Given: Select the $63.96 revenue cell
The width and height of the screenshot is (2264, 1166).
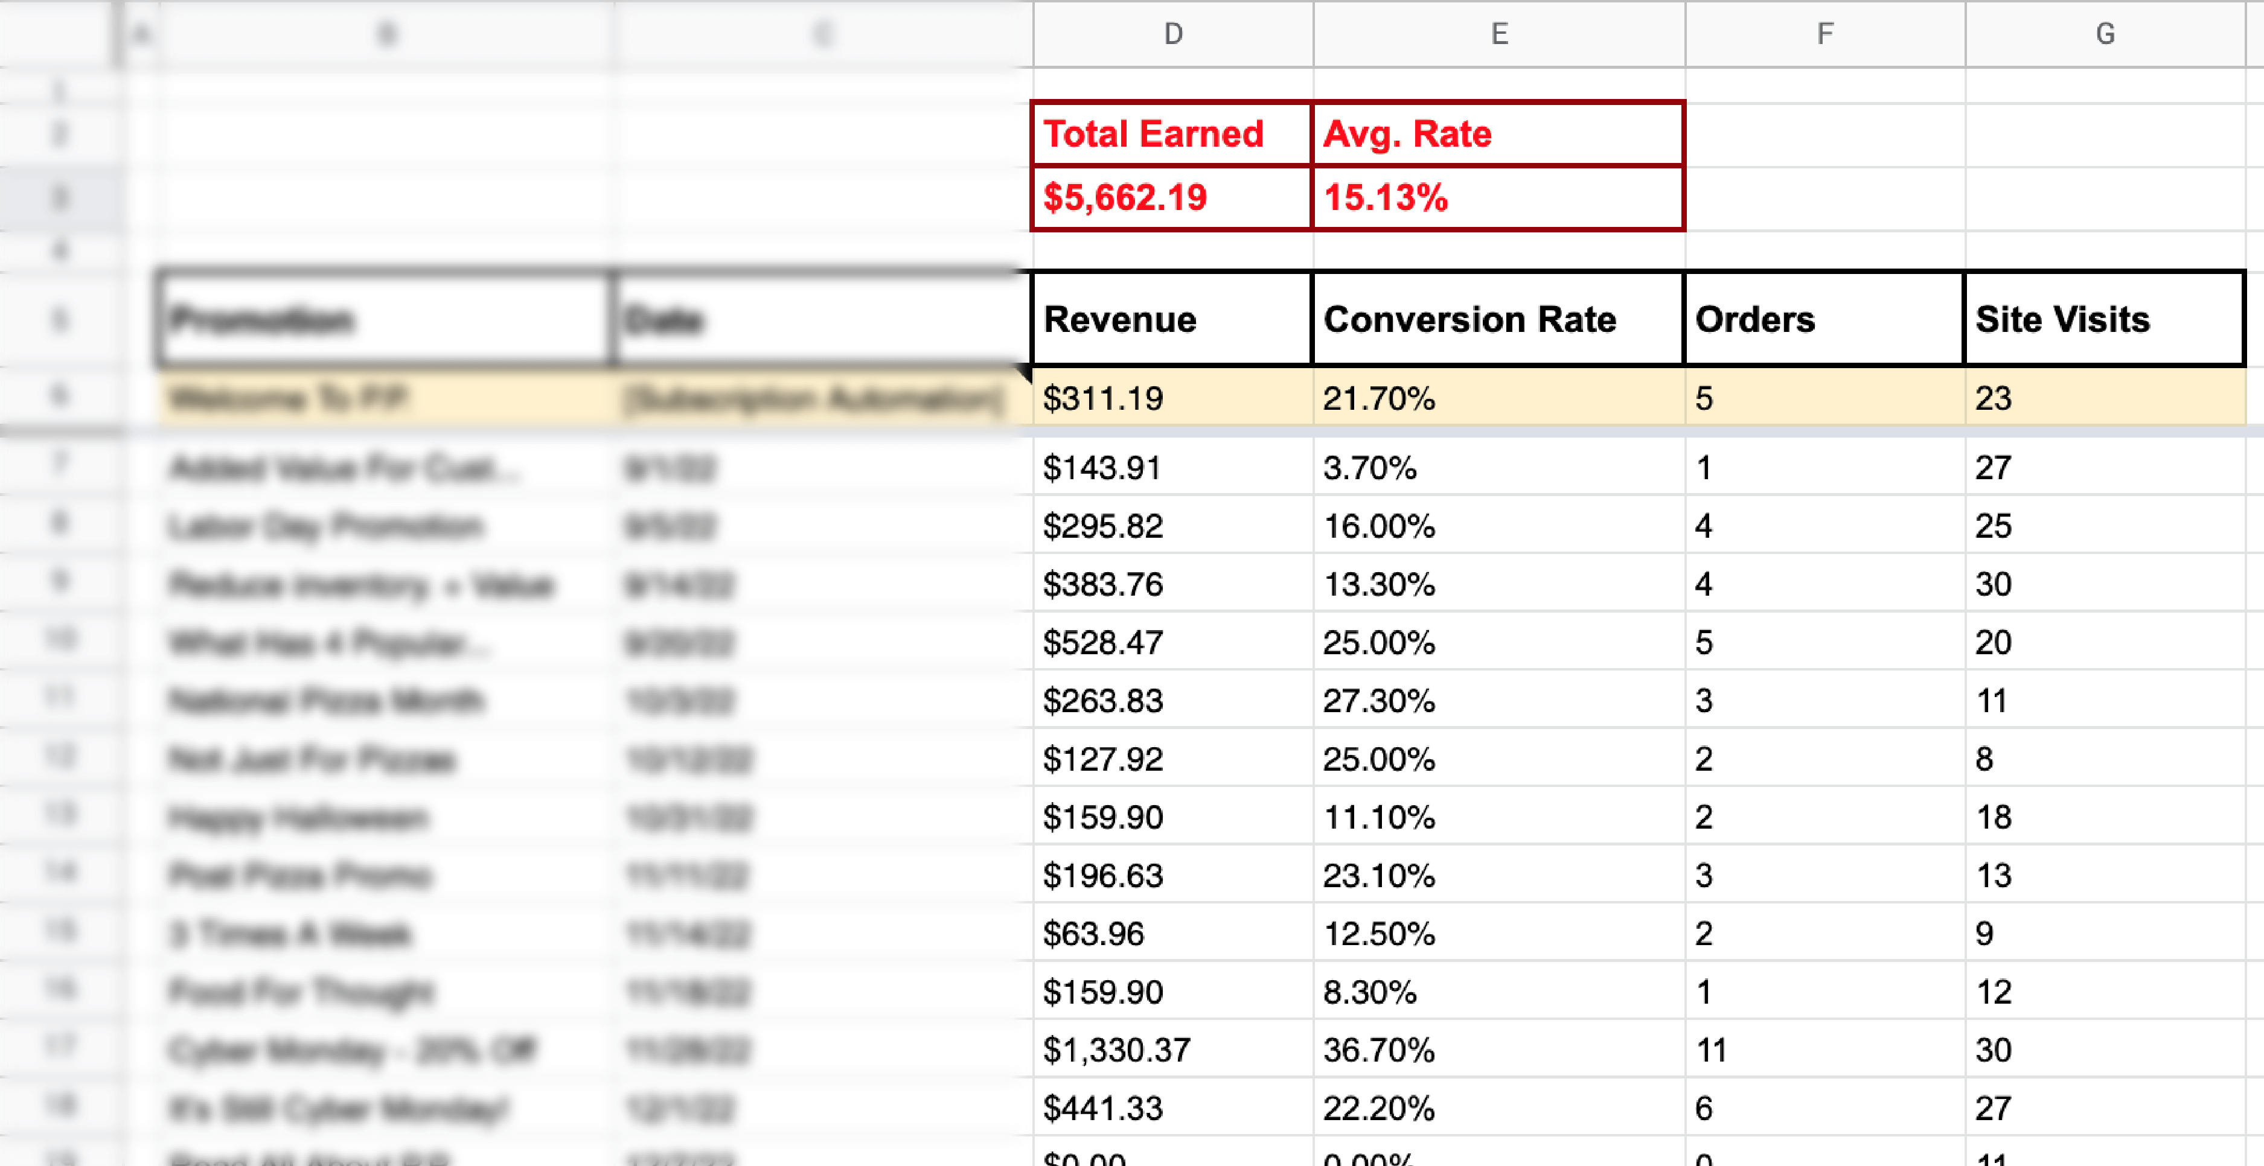Looking at the screenshot, I should tap(1173, 933).
